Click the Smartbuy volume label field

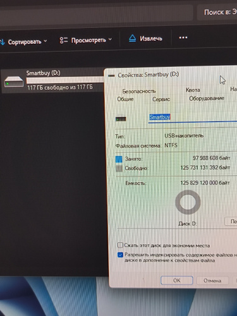pyautogui.click(x=193, y=117)
